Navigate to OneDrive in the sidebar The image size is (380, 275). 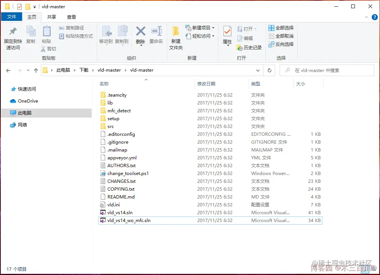27,101
